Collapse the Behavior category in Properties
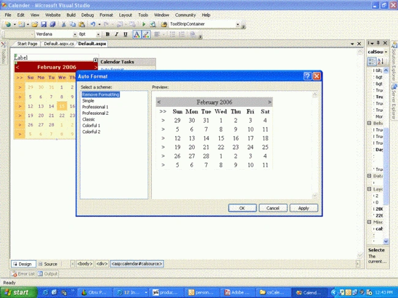The image size is (398, 298). tap(369, 123)
